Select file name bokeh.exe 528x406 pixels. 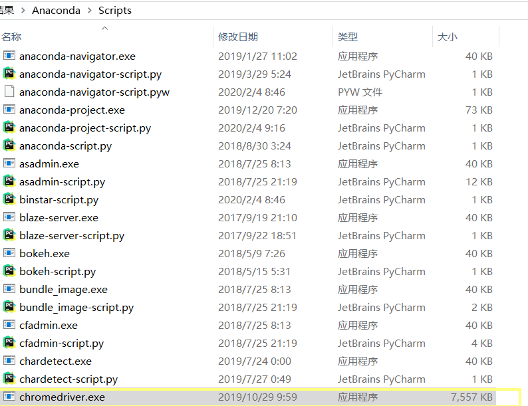[45, 254]
